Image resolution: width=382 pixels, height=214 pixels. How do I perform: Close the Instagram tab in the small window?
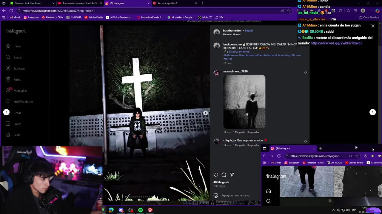click(314, 148)
